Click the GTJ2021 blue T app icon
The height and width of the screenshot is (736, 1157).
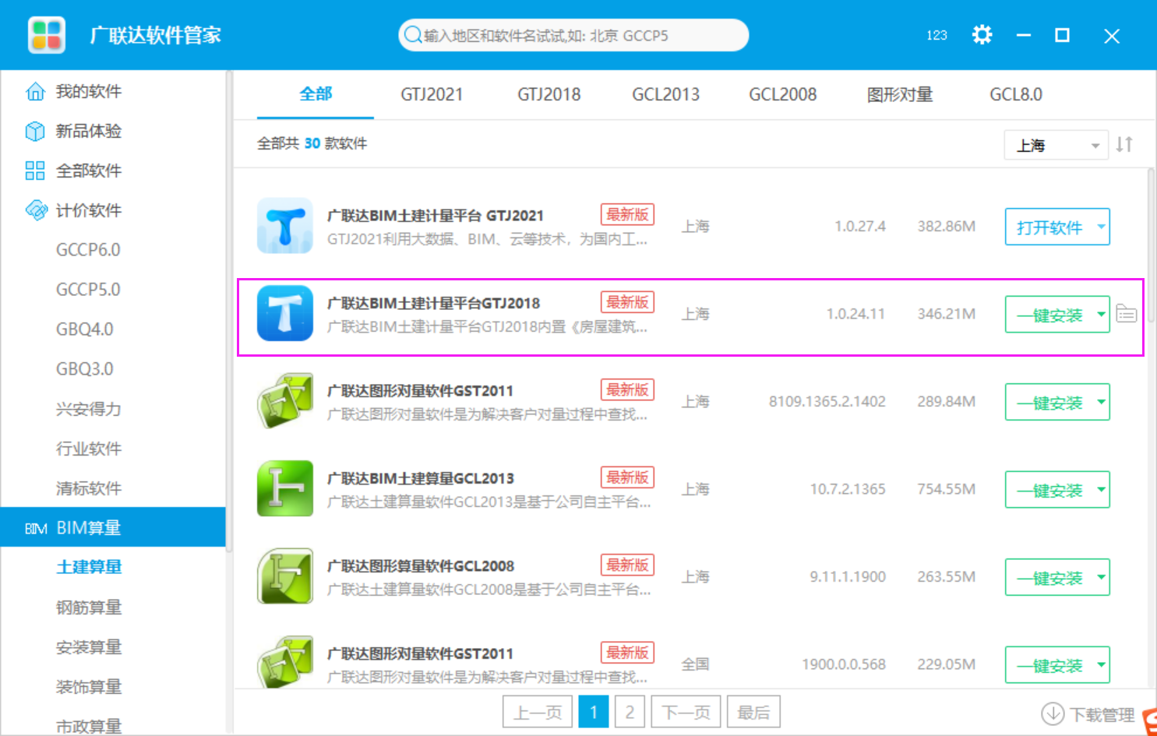(285, 226)
